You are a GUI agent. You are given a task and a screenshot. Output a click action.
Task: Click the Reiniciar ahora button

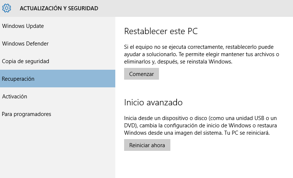tap(147, 145)
